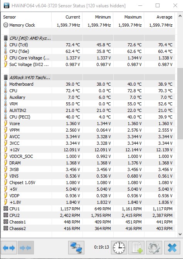This screenshot has height=259, width=183.
Task: Click the +12V lightning icon
Action: click(6, 150)
